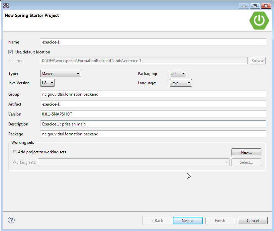Click the Working sets group label
Image resolution: width=274 pixels, height=231 pixels.
click(23, 142)
